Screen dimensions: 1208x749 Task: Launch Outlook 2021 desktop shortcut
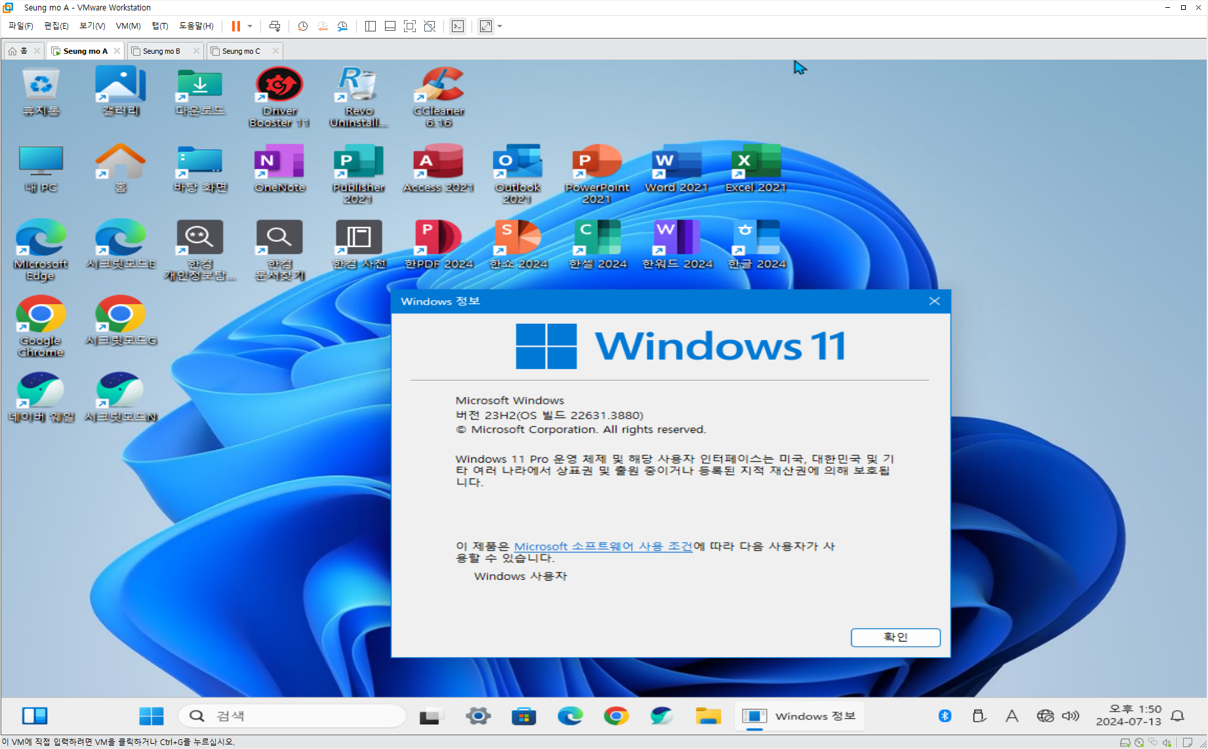click(x=518, y=174)
